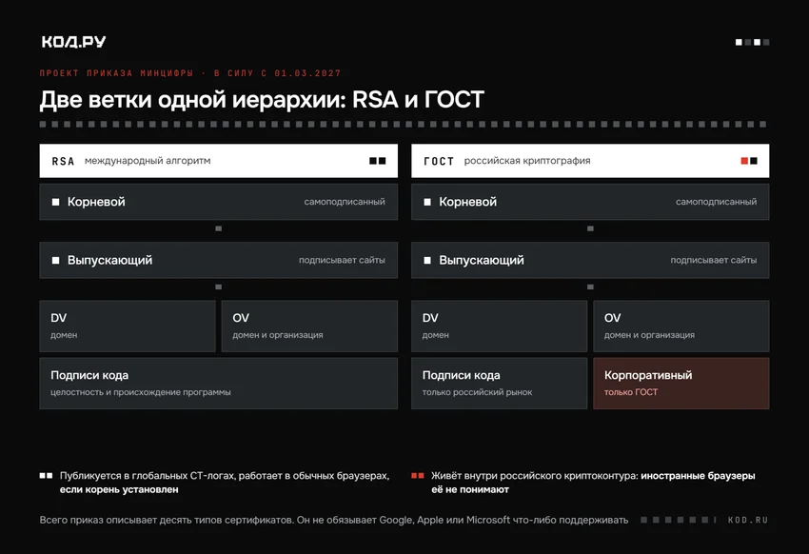
Task: Select the OV домен и организация card under ГОСТ
Action: 681,326
